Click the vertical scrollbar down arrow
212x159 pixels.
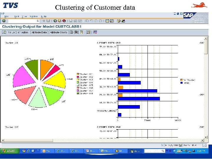[x=206, y=137]
